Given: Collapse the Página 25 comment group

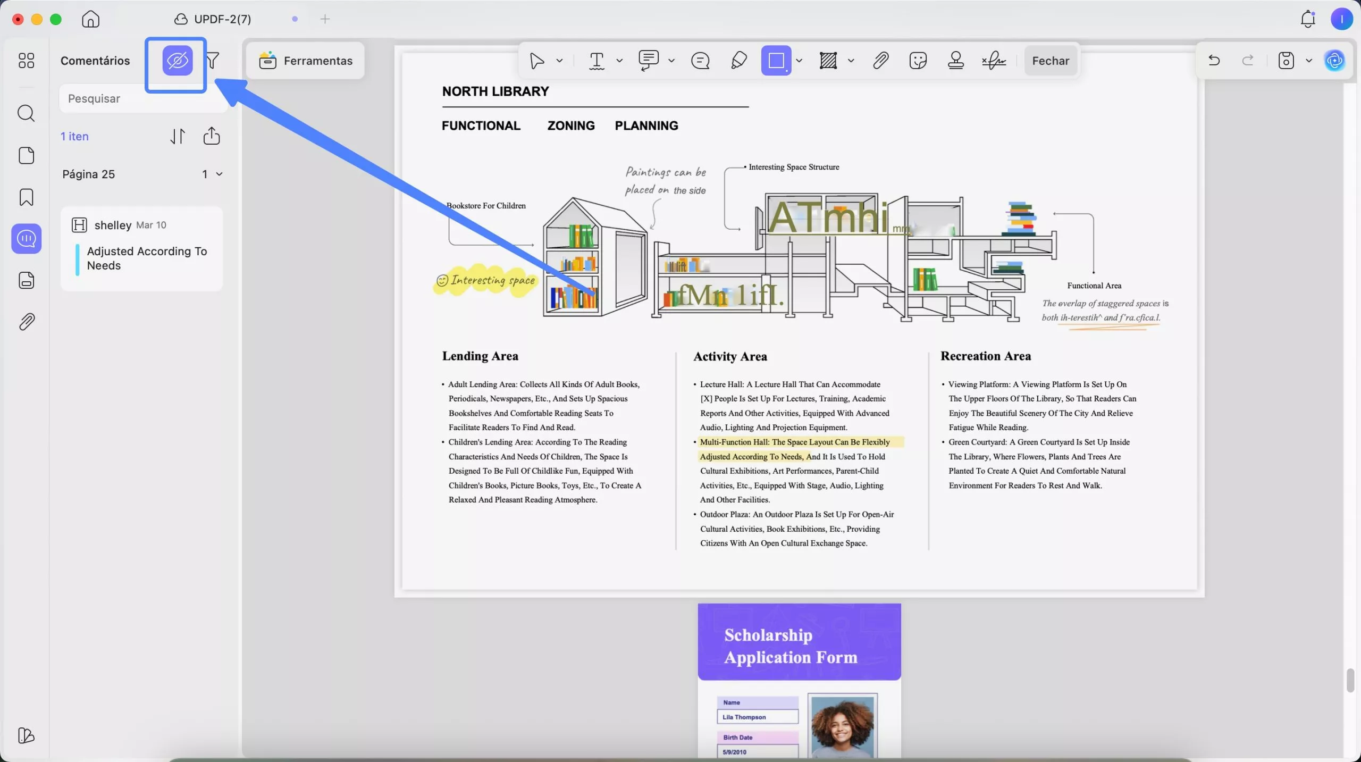Looking at the screenshot, I should [x=219, y=174].
